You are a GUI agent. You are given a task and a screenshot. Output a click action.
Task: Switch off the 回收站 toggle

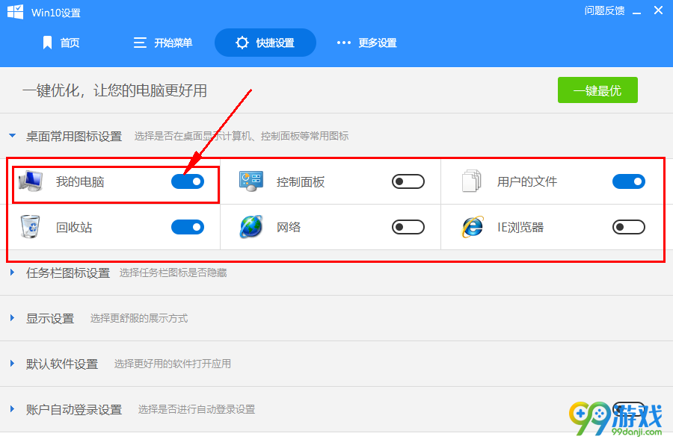(188, 227)
